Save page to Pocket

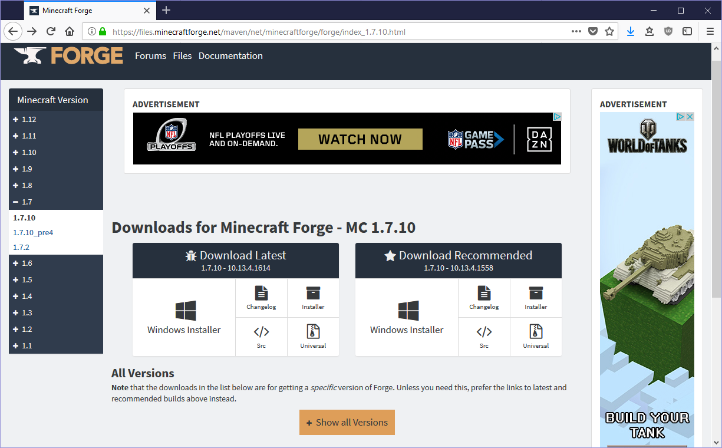[x=593, y=31]
